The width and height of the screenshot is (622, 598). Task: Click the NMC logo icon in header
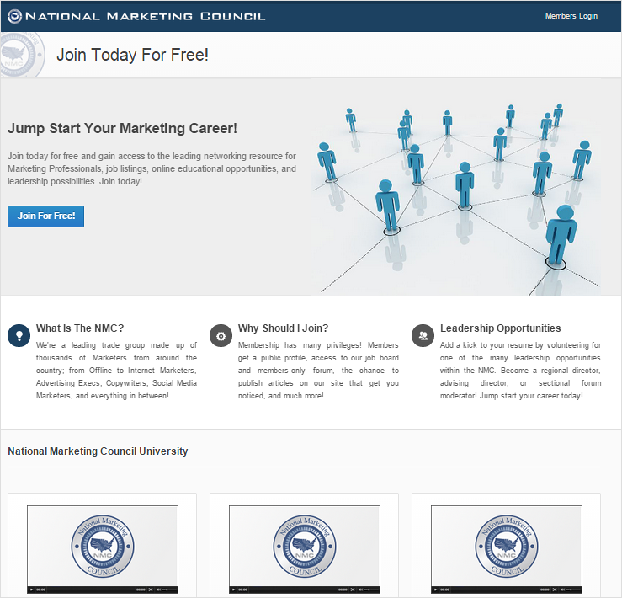coord(15,16)
